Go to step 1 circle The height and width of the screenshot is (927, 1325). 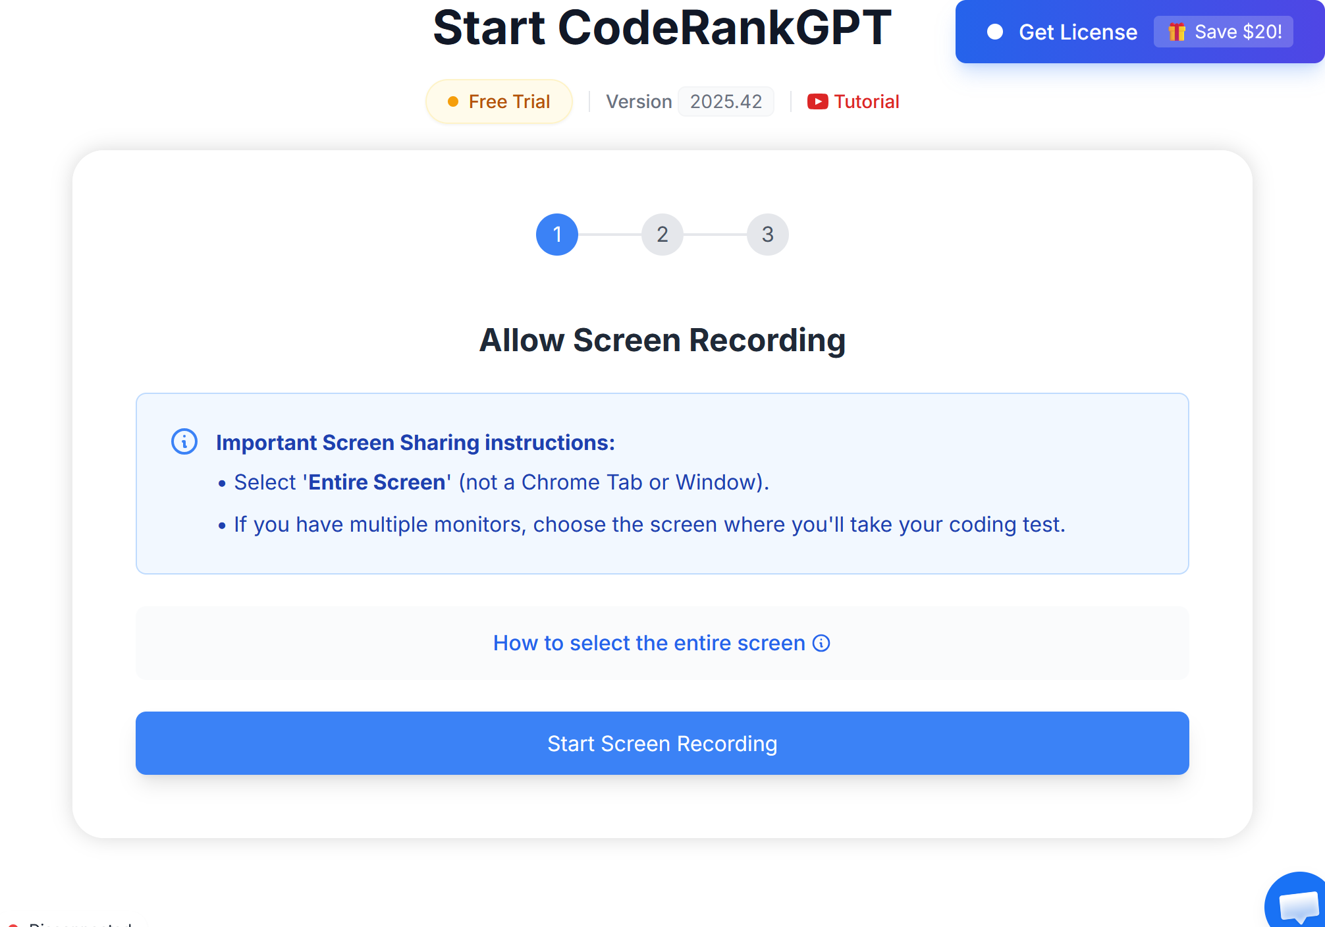557,235
